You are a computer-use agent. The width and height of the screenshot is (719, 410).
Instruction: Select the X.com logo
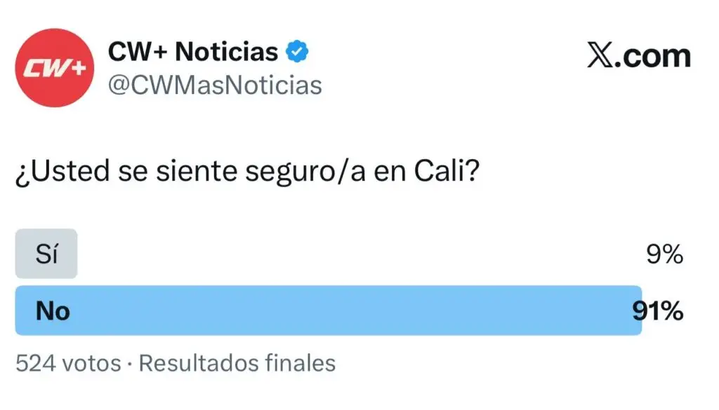pyautogui.click(x=638, y=55)
